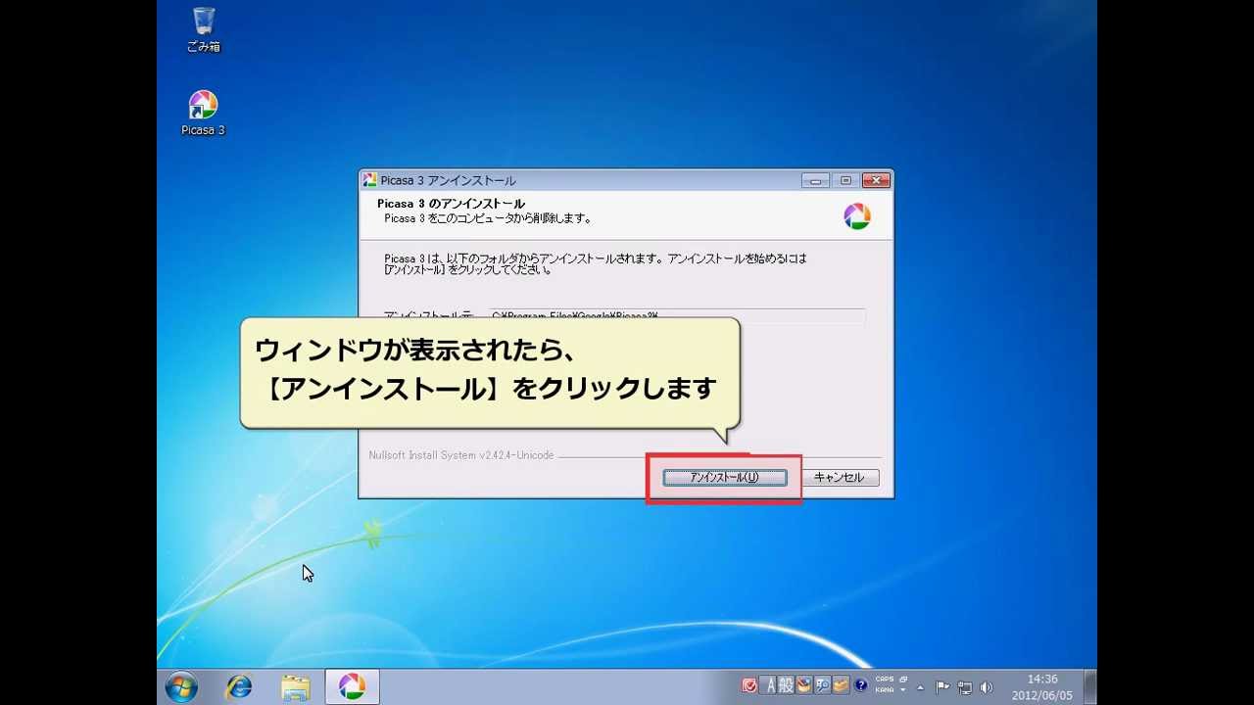
Task: Click the アンインストール(U) button
Action: point(725,478)
